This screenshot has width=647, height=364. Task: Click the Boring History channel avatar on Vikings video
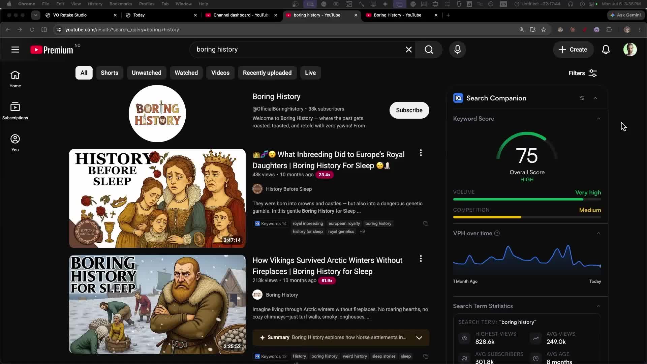tap(257, 295)
